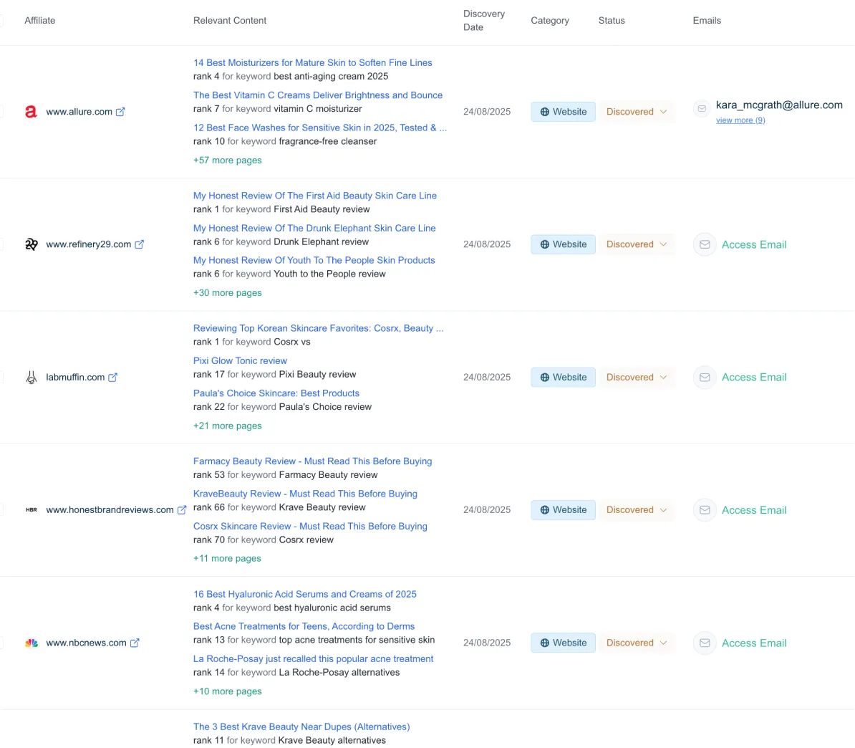Click envelope icon in refinery29 row

point(705,244)
